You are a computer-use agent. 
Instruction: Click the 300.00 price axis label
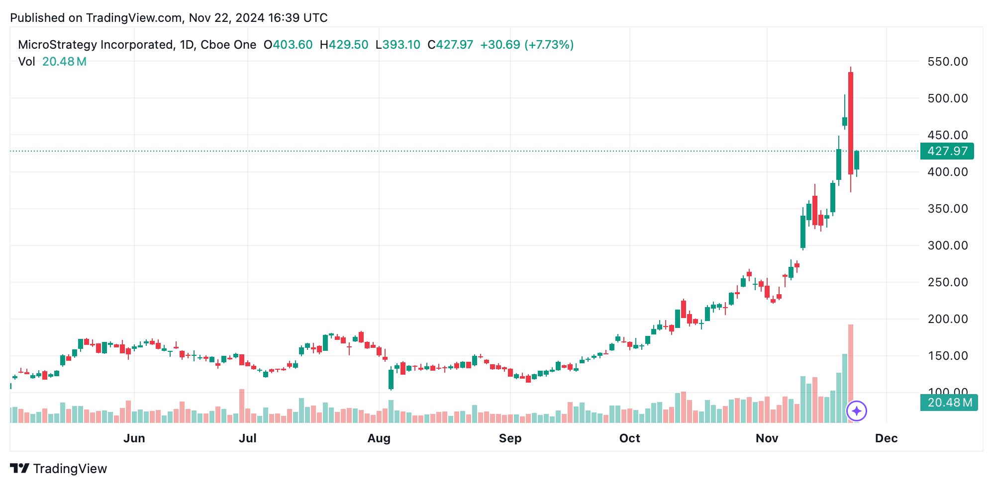pos(948,245)
